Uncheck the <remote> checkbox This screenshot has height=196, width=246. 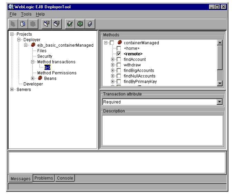119,54
